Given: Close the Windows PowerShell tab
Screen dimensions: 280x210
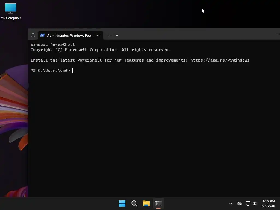Looking at the screenshot, I should pos(98,35).
